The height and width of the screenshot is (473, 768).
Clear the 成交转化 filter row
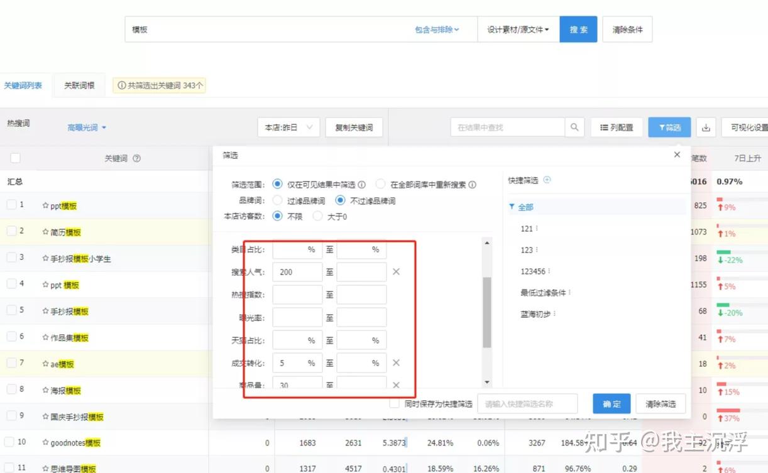click(396, 363)
